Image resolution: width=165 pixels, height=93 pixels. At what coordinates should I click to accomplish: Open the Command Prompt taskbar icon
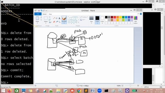[106, 91]
